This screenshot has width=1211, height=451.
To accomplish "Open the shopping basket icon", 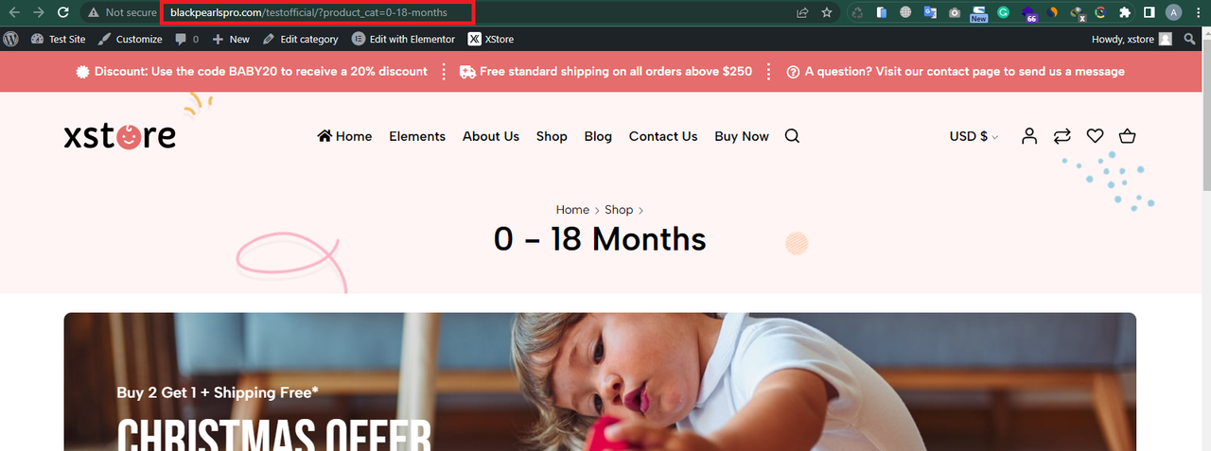I will pyautogui.click(x=1127, y=136).
